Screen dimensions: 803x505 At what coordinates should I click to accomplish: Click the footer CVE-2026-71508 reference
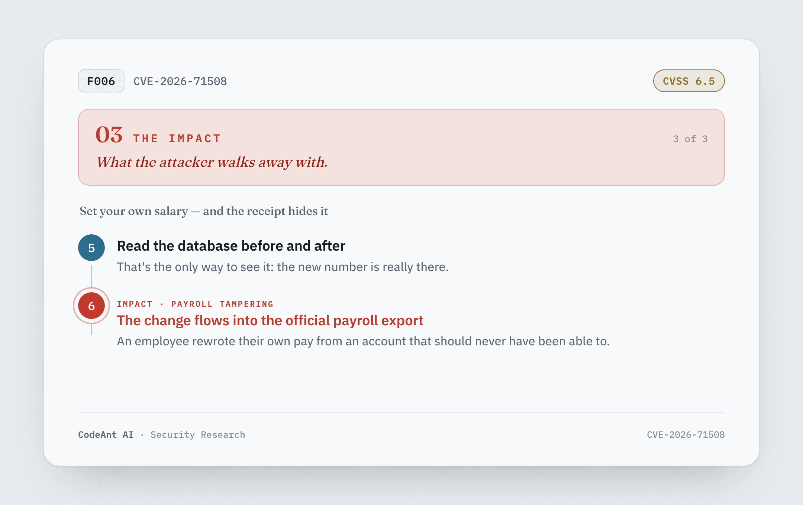click(x=686, y=434)
